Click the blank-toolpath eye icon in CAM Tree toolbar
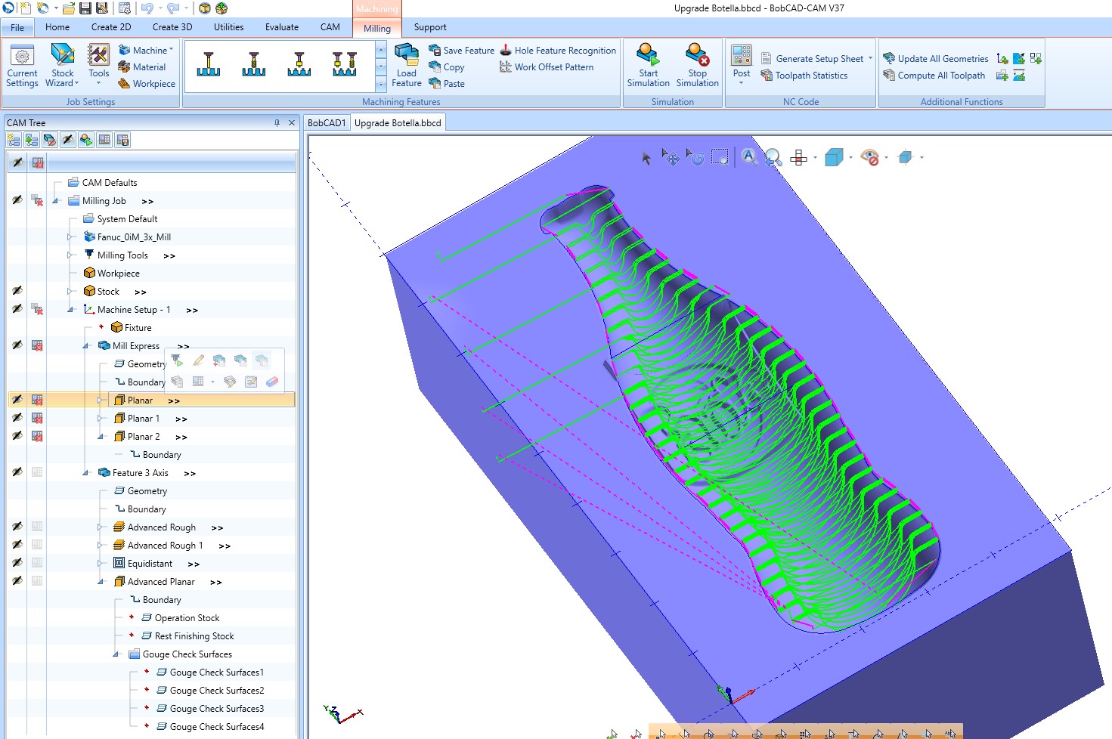 [68, 140]
